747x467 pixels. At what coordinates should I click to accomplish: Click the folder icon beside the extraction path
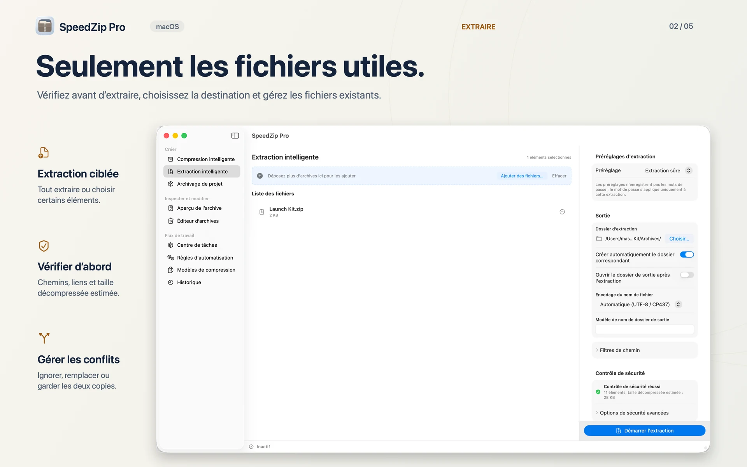tap(599, 239)
